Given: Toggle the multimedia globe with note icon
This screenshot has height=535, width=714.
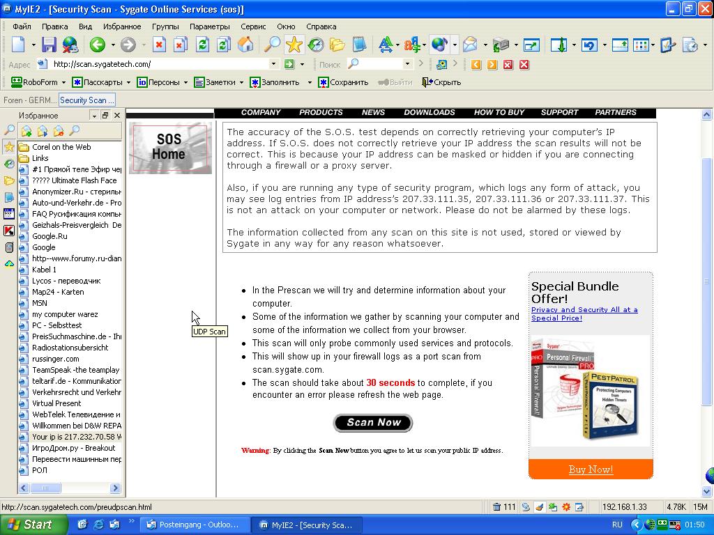Looking at the screenshot, I should 439,45.
